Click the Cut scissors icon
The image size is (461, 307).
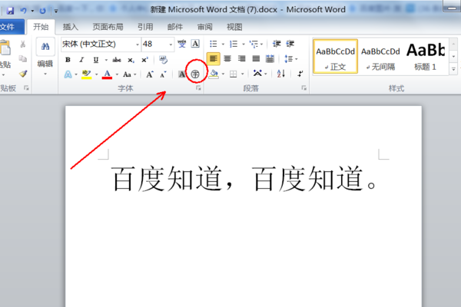pyautogui.click(x=22, y=44)
